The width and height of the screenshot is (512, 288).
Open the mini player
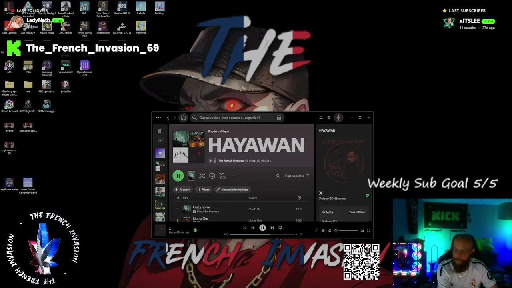(x=362, y=230)
